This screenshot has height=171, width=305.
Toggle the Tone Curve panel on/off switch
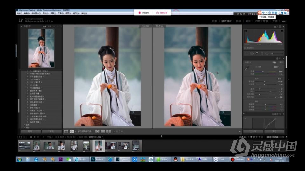point(244,114)
